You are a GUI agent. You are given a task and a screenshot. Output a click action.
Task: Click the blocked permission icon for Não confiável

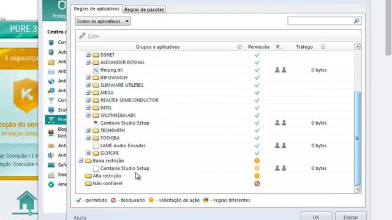pos(257,183)
